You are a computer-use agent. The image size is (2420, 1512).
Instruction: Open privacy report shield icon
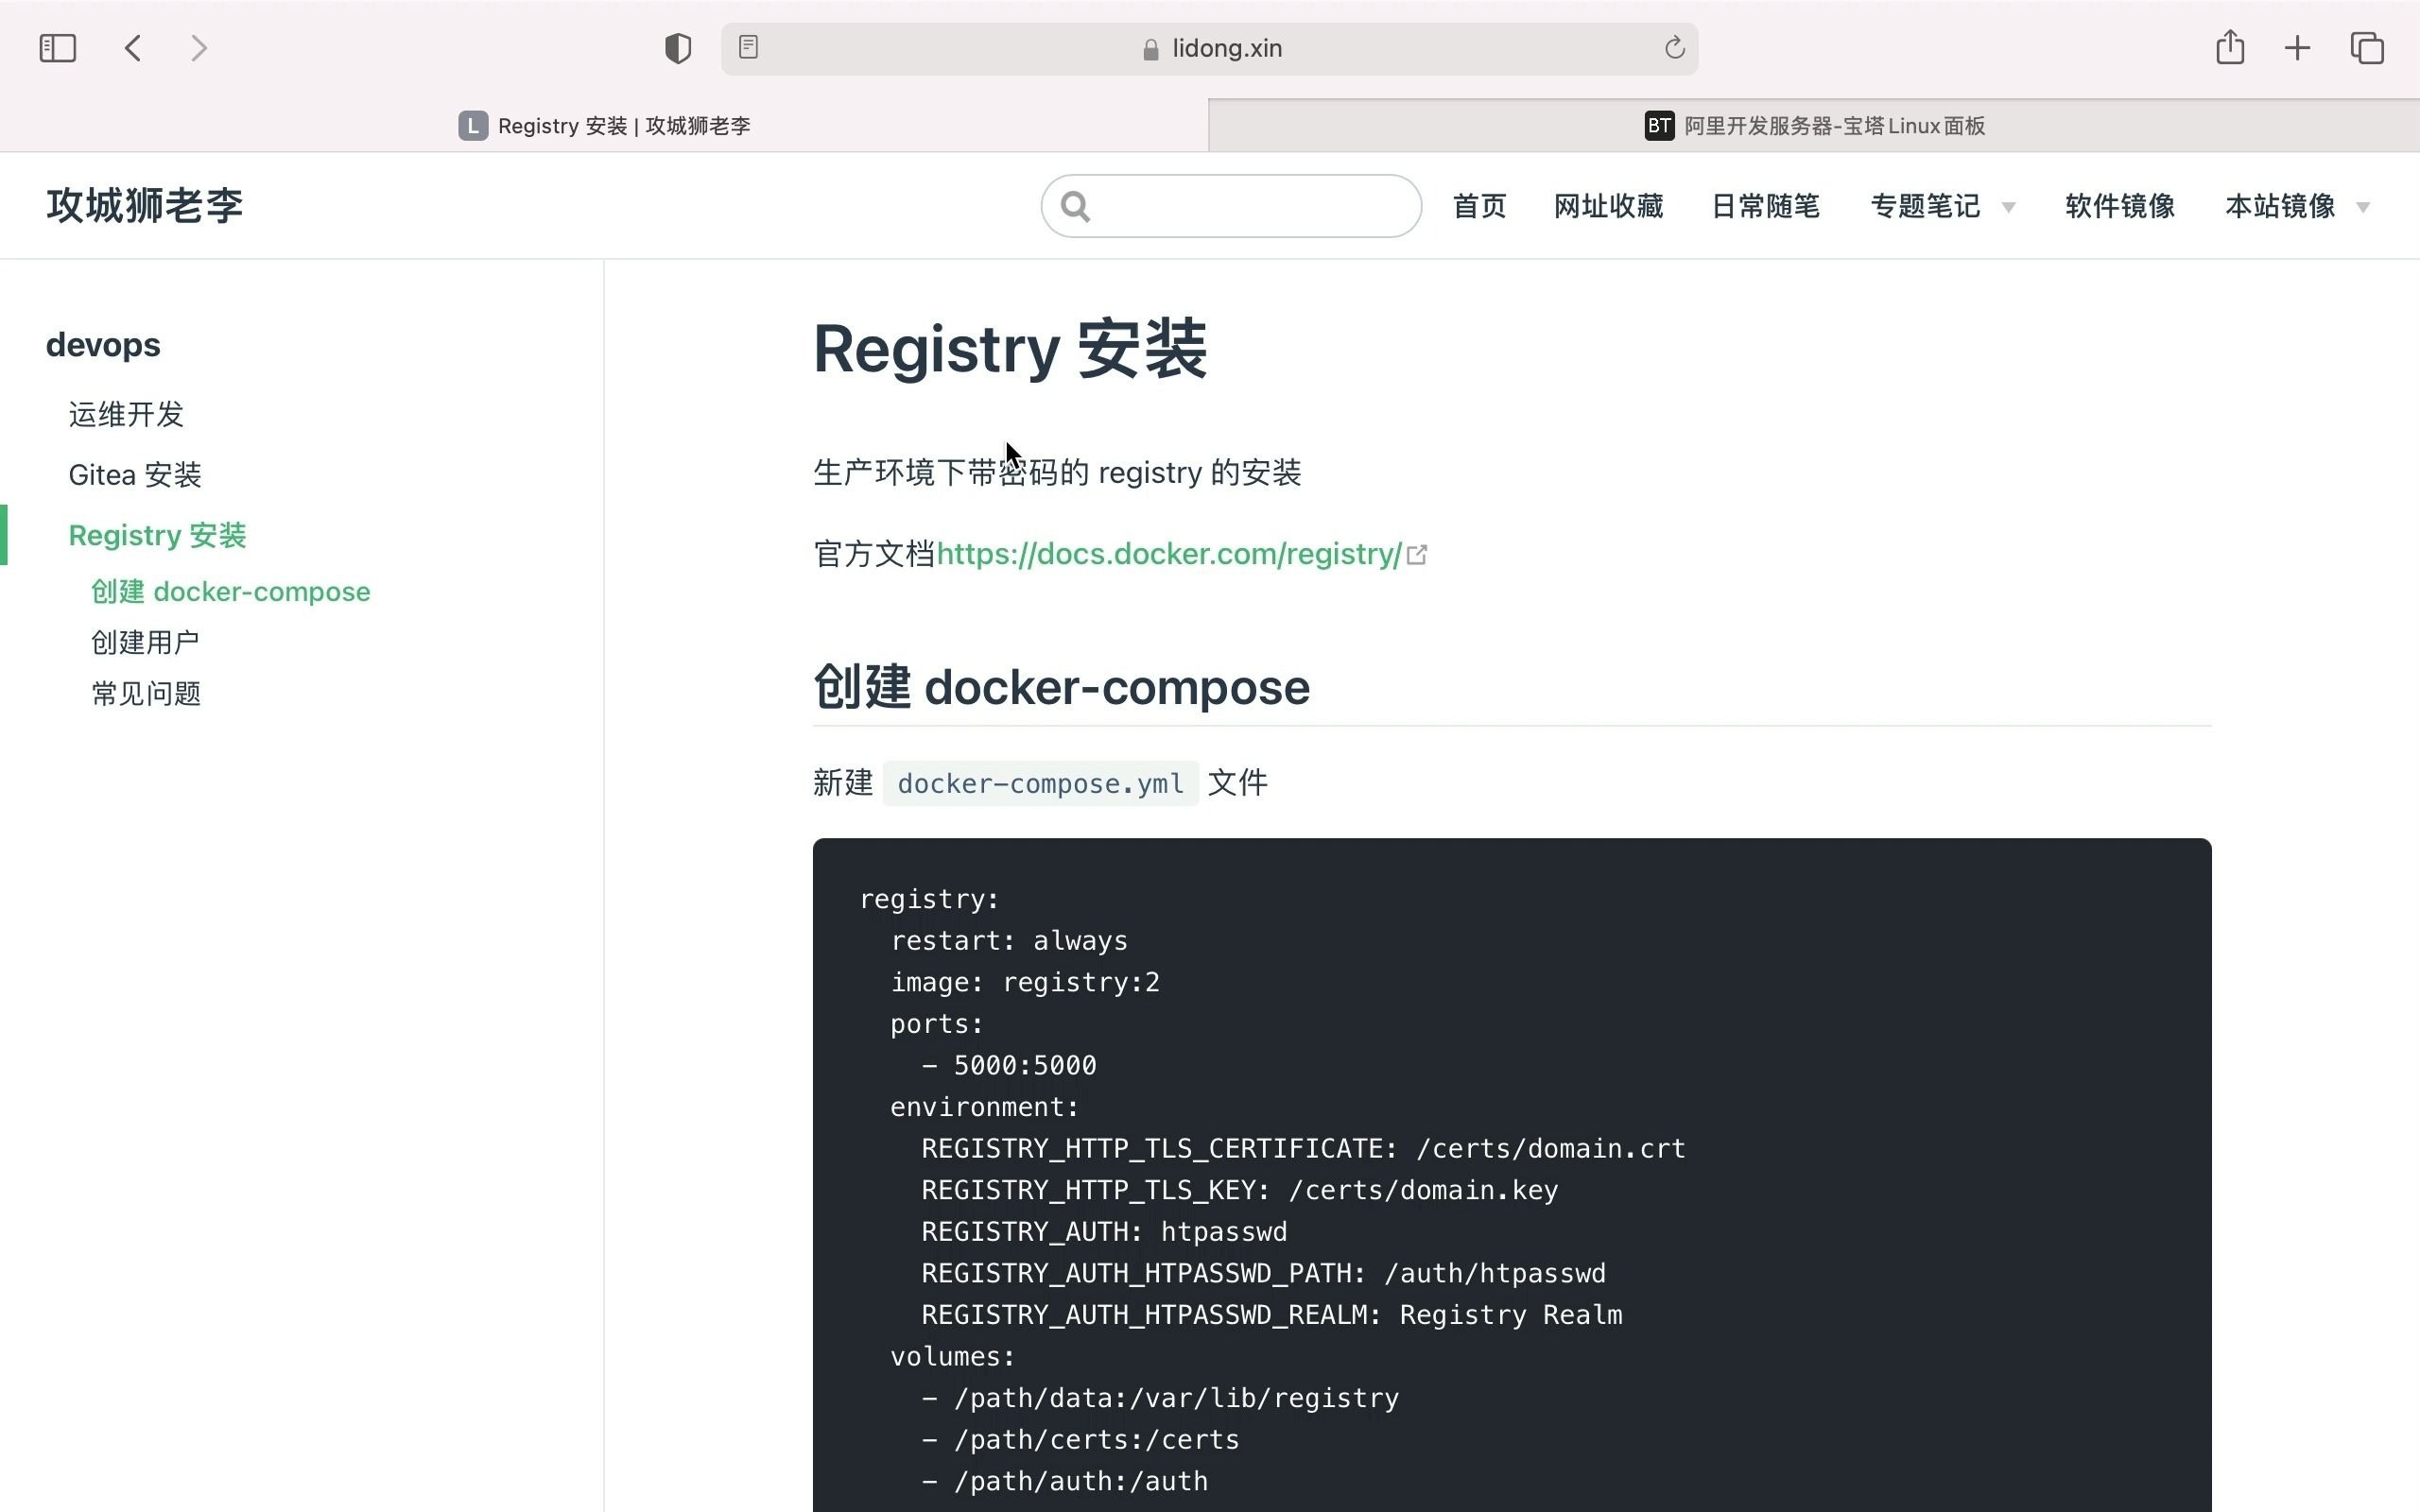678,48
